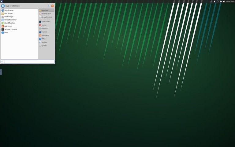Click the Wi-Fi indicator in the tray
Screen dimensions: 235x147
click(x=218, y=1)
